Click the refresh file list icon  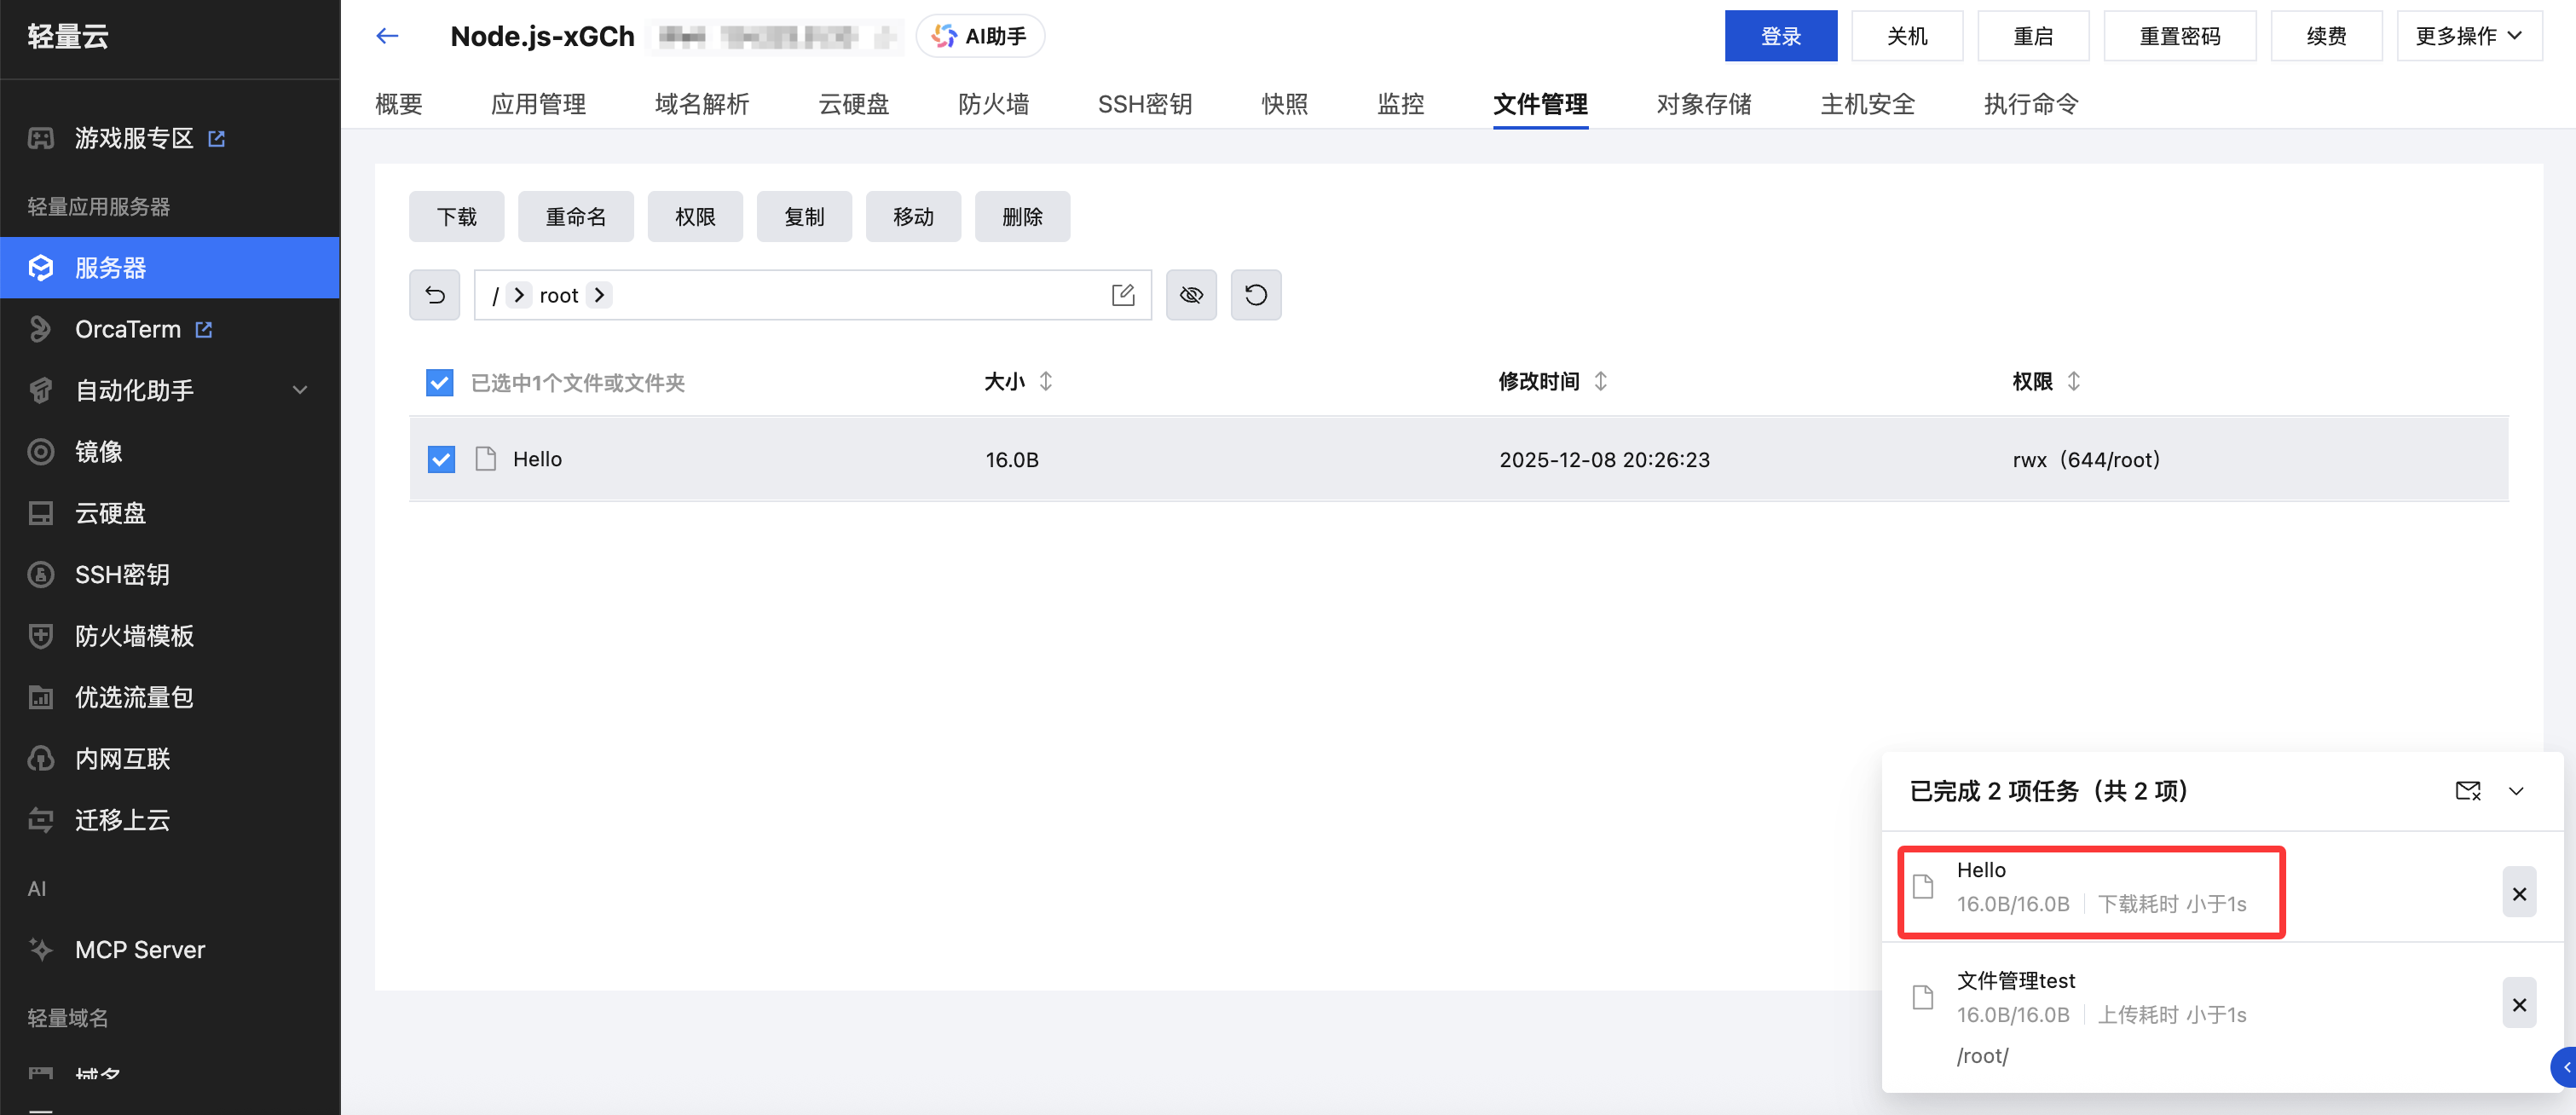pyautogui.click(x=1255, y=295)
